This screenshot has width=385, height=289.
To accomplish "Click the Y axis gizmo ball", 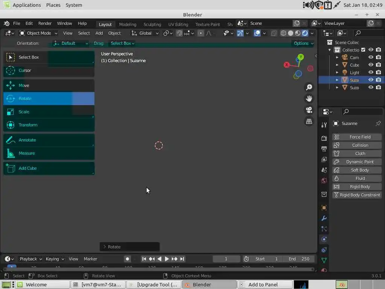I will [301, 57].
